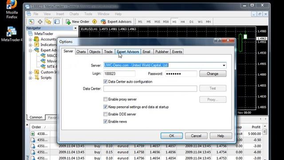Switch chart to M5 timeframe
Screen dimensions: 284x160
(x=149, y=22)
